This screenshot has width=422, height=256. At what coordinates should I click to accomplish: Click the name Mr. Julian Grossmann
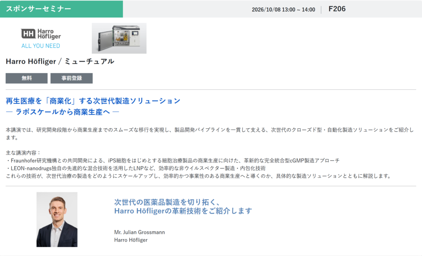pyautogui.click(x=139, y=232)
